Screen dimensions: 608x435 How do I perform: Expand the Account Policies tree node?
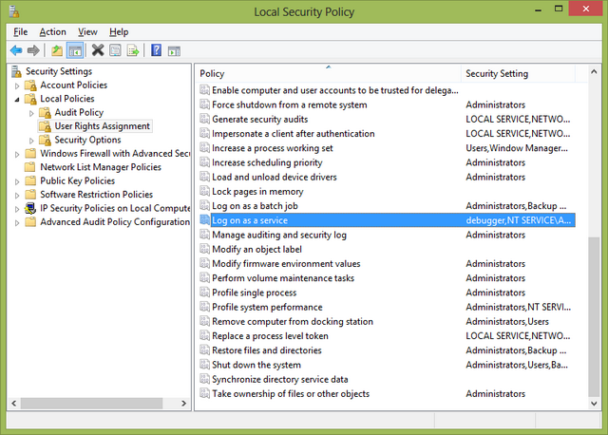click(x=17, y=85)
